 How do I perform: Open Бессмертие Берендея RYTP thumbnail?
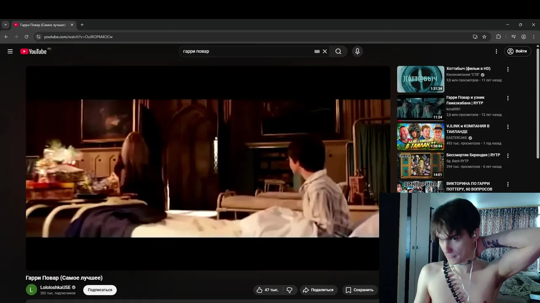(421, 165)
